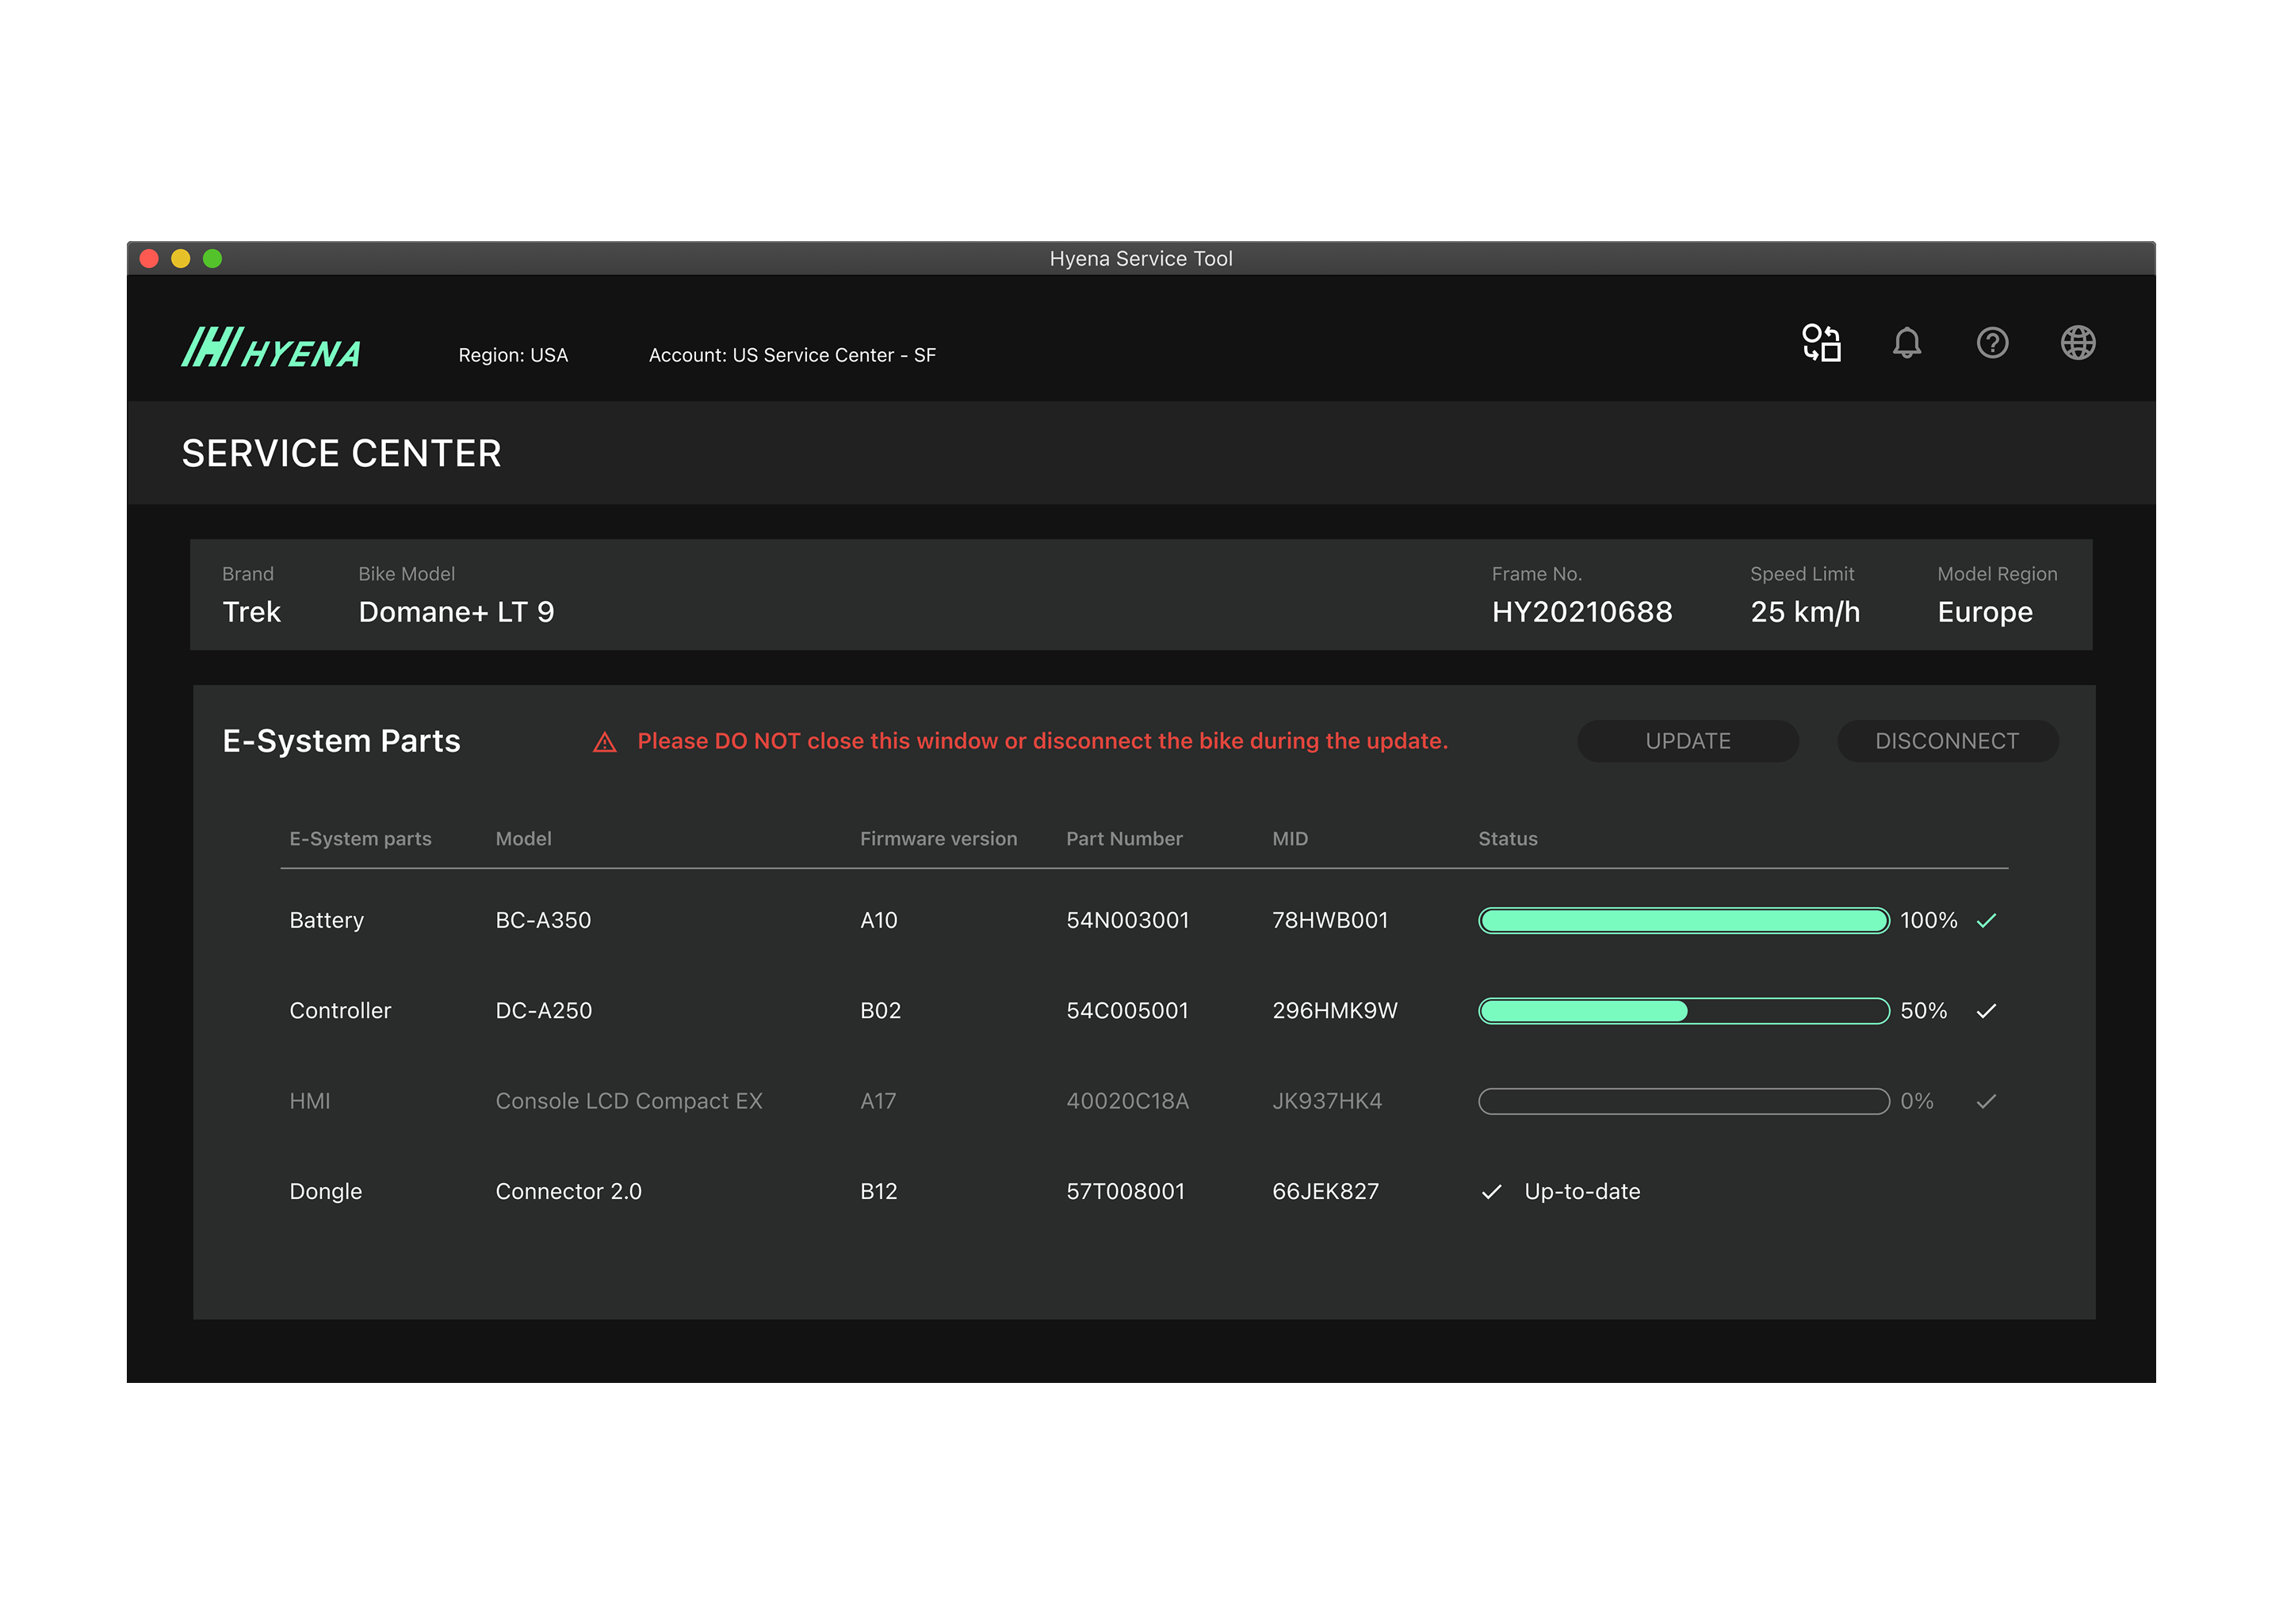
Task: Click the 100% status value
Action: pyautogui.click(x=1929, y=920)
